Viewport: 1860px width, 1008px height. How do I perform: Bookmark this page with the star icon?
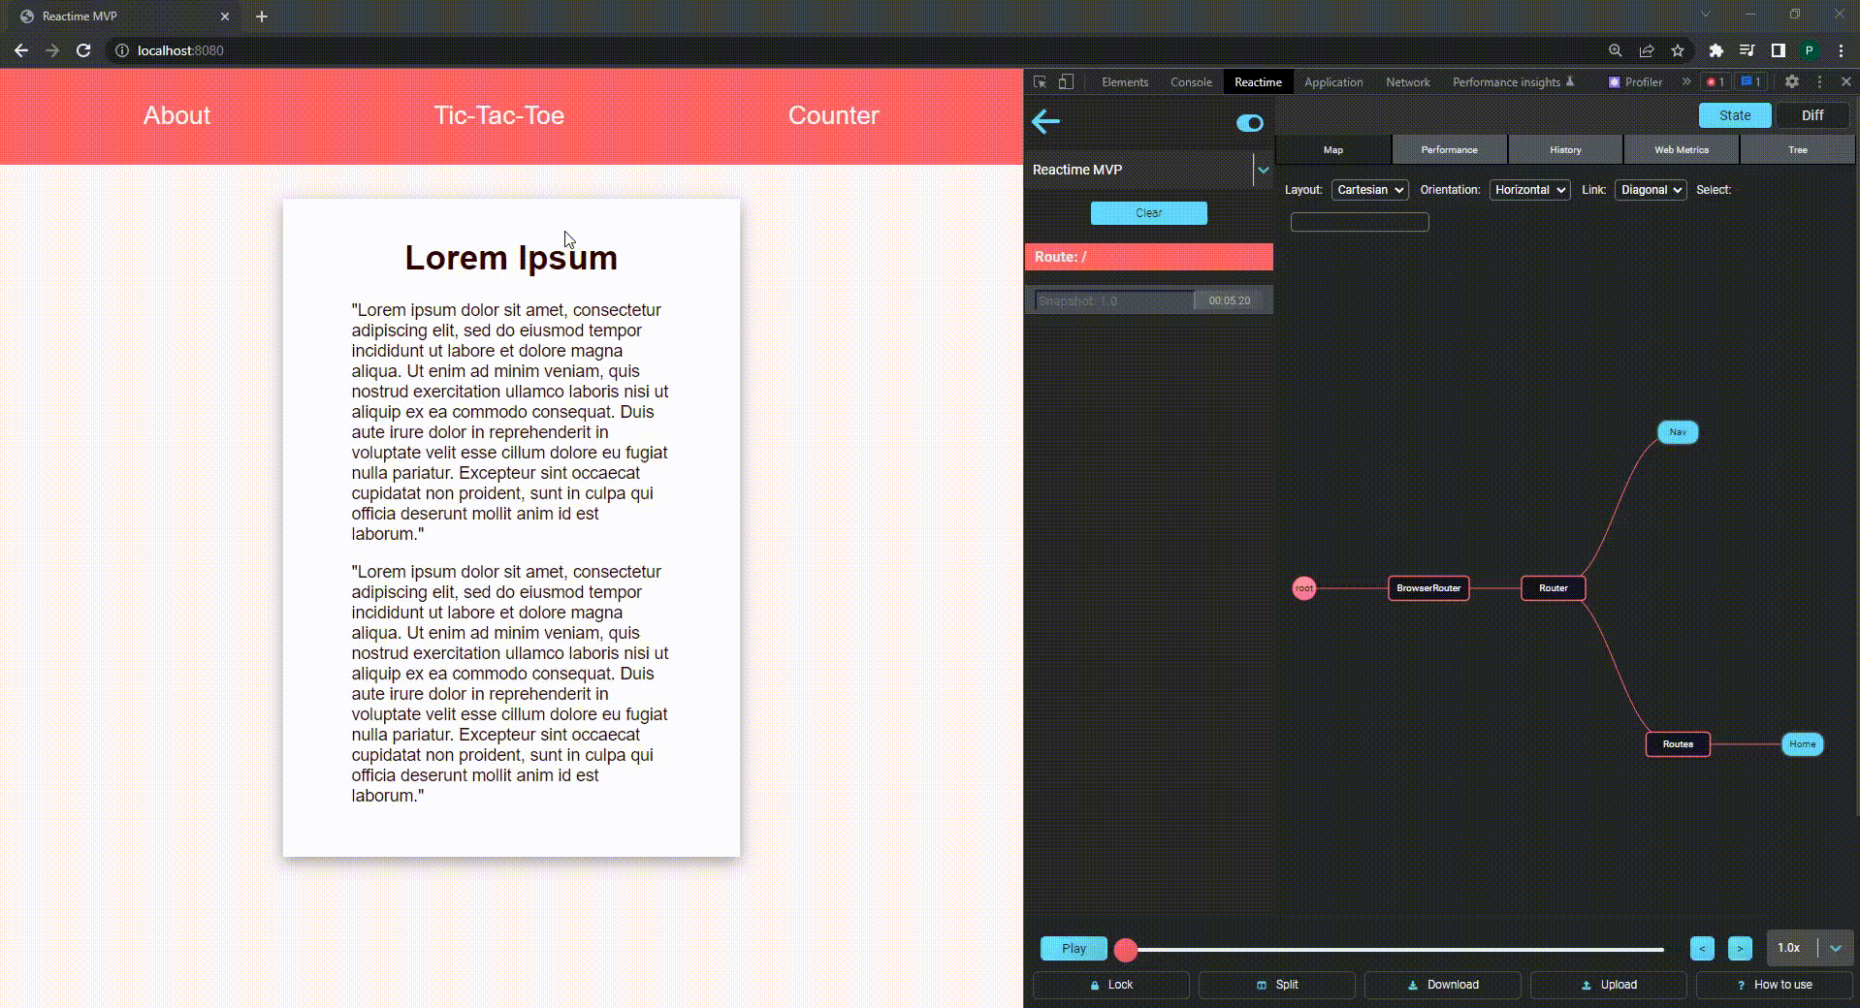(1678, 50)
